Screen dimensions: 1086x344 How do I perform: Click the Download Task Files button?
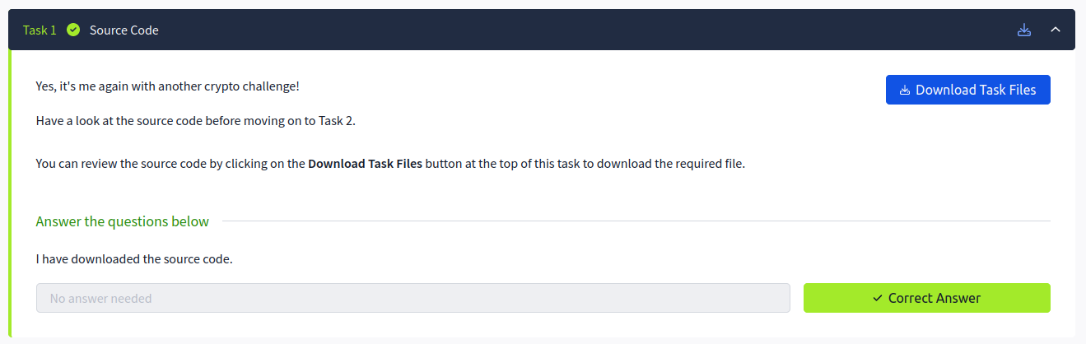pyautogui.click(x=968, y=90)
